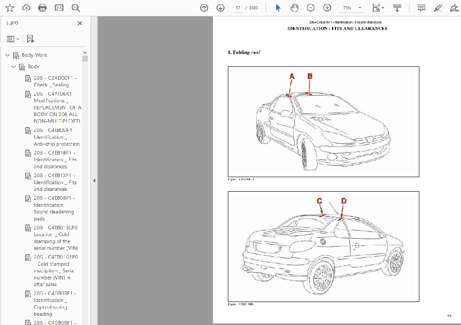Click the page number field showing 17
Viewport: 461px width, 325px height.
(238, 8)
